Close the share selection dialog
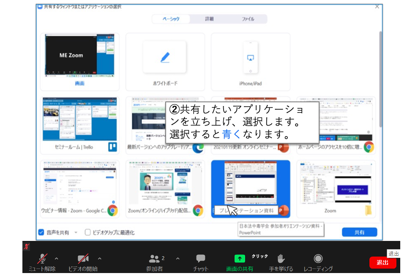418x276 pixels. point(377,7)
